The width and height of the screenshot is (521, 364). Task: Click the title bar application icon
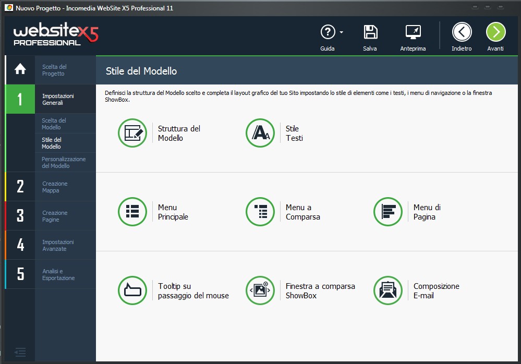click(9, 8)
